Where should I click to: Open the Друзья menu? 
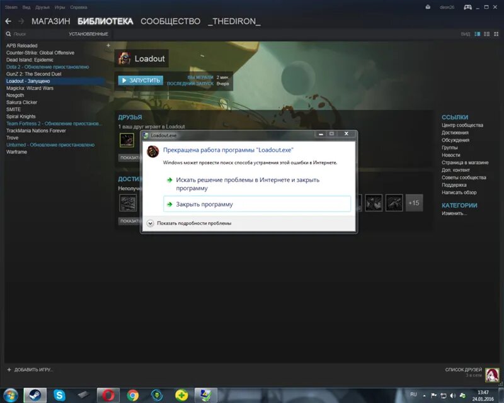click(x=42, y=7)
